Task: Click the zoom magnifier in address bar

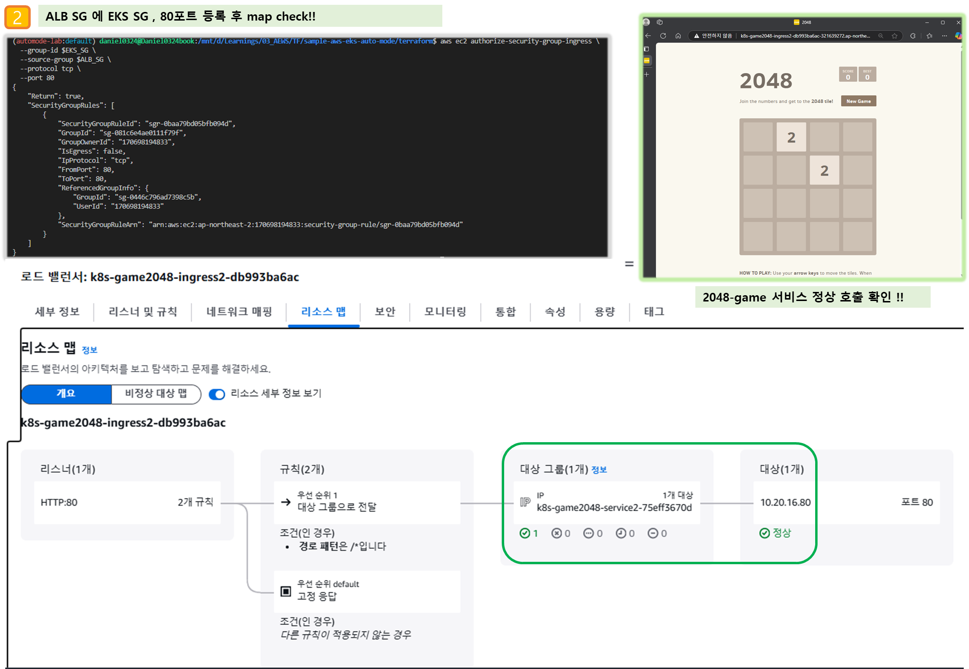Action: (881, 36)
